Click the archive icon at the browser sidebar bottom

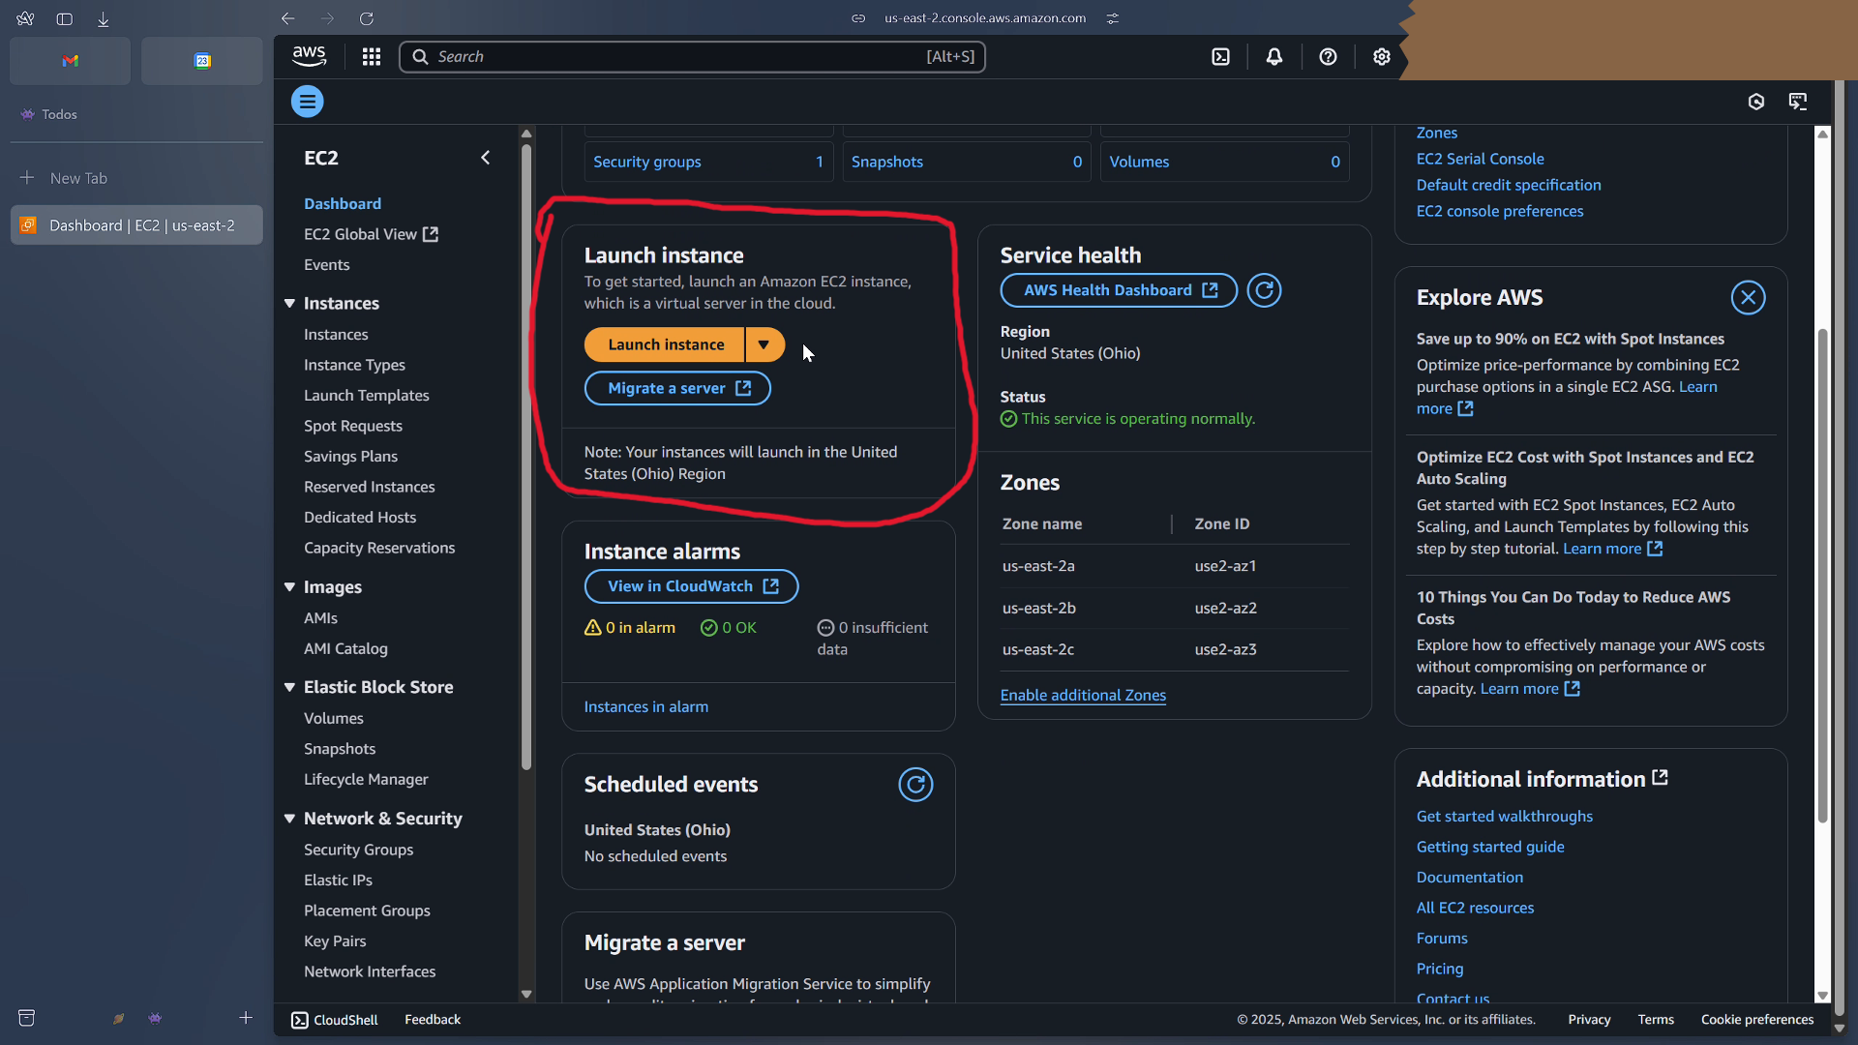coord(27,1018)
